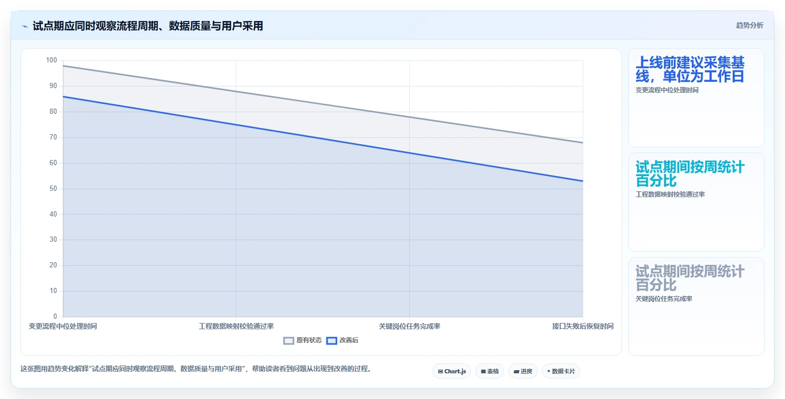
Task: Open the 关键岗位任务完成率 data card
Action: click(696, 307)
